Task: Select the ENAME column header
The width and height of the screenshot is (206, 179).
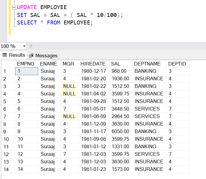Action: click(49, 64)
